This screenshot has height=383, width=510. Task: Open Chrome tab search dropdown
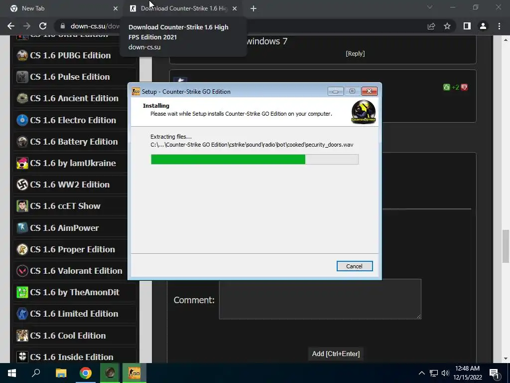click(x=430, y=7)
